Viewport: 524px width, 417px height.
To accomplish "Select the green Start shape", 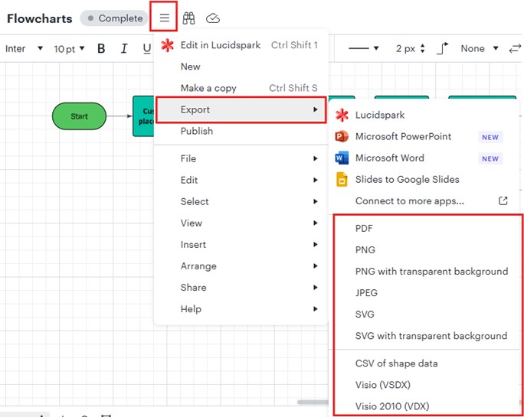I will [79, 116].
